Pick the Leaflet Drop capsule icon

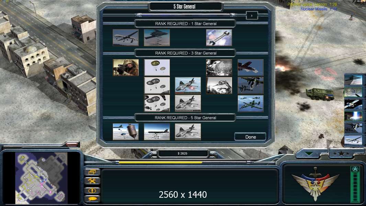pyautogui.click(x=126, y=132)
